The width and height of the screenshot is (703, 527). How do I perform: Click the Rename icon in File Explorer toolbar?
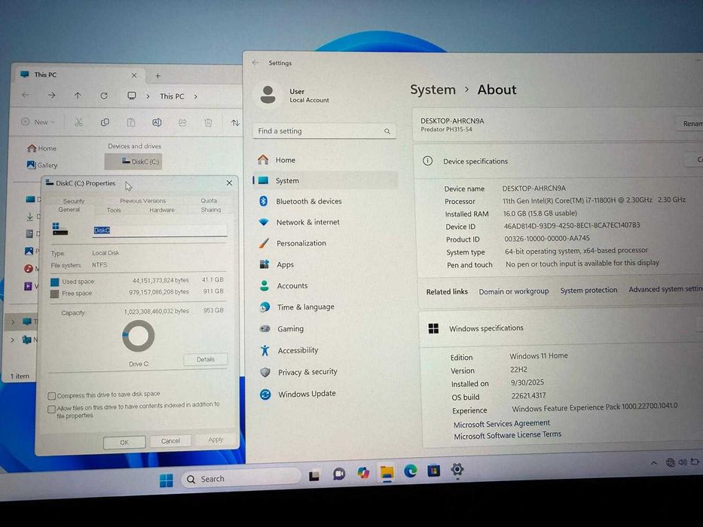(157, 122)
